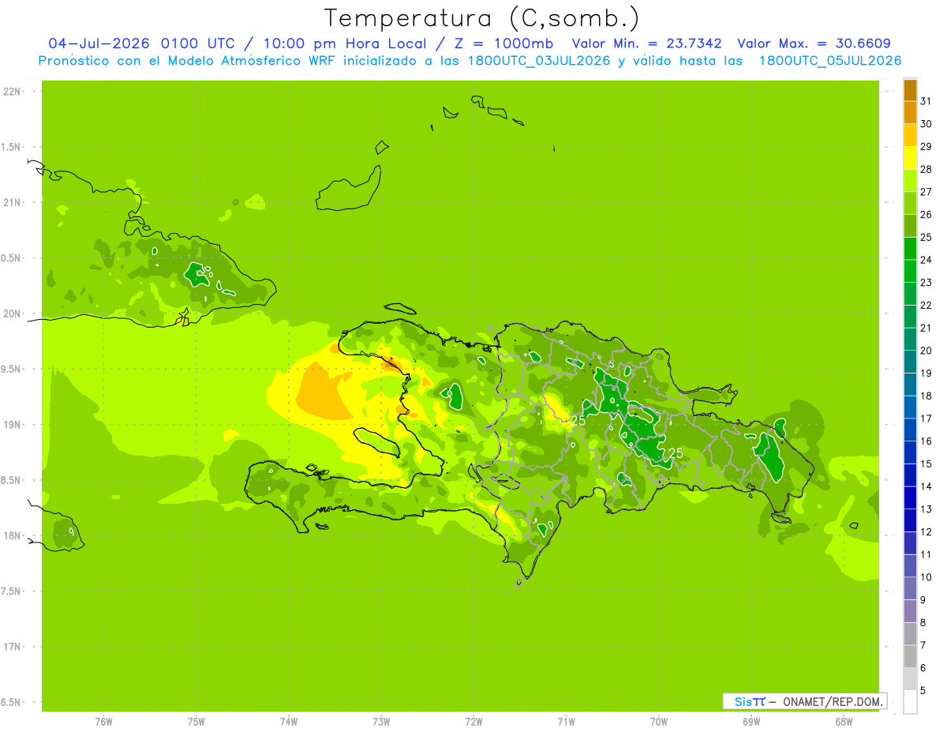Click the "71W" longitude axis label
Image resolution: width=947 pixels, height=732 pixels.
coord(566,722)
